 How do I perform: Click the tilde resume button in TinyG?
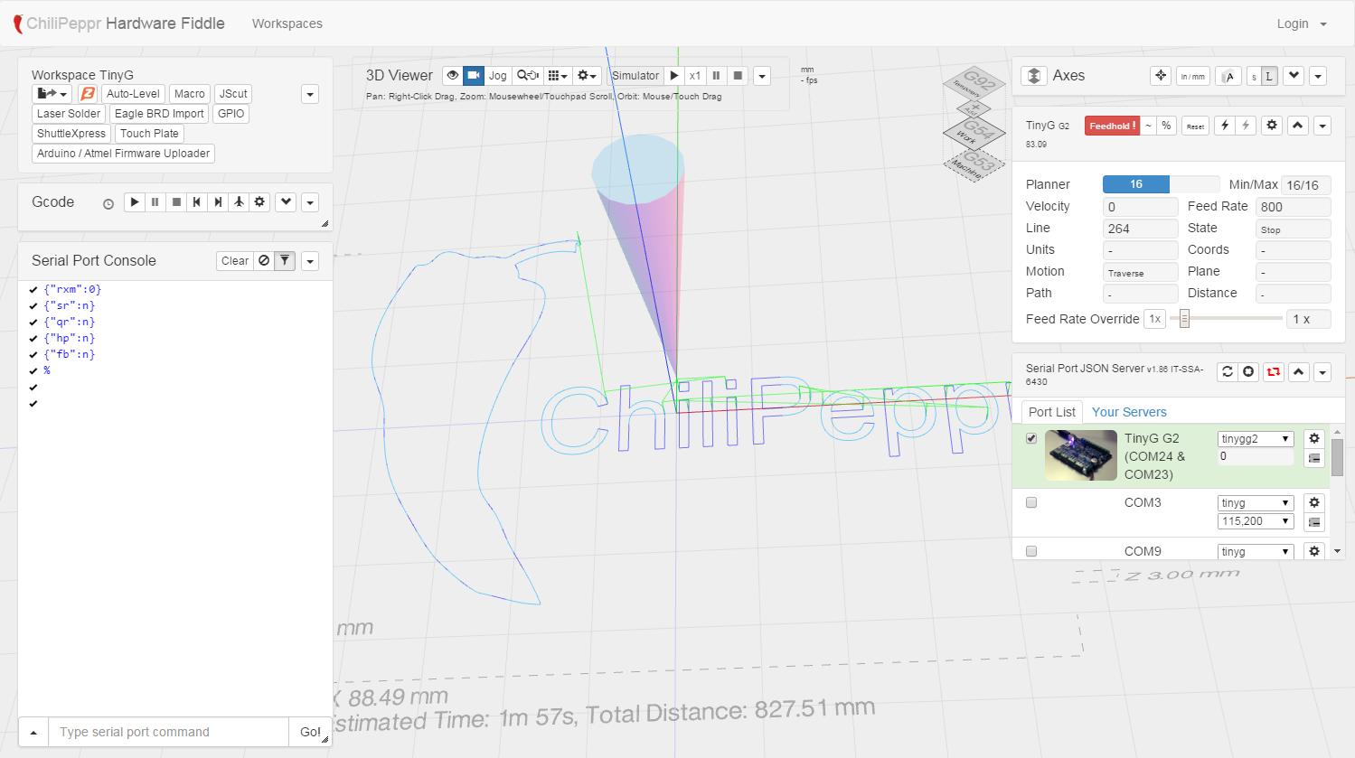click(x=1148, y=126)
